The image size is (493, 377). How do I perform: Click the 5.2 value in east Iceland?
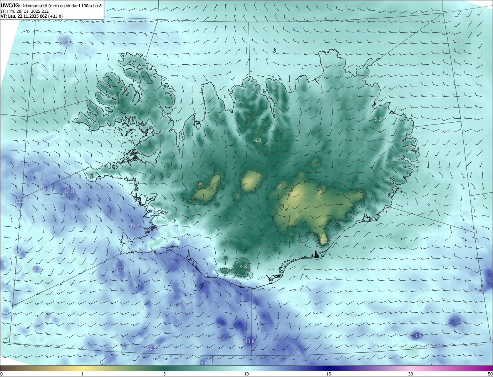click(378, 119)
